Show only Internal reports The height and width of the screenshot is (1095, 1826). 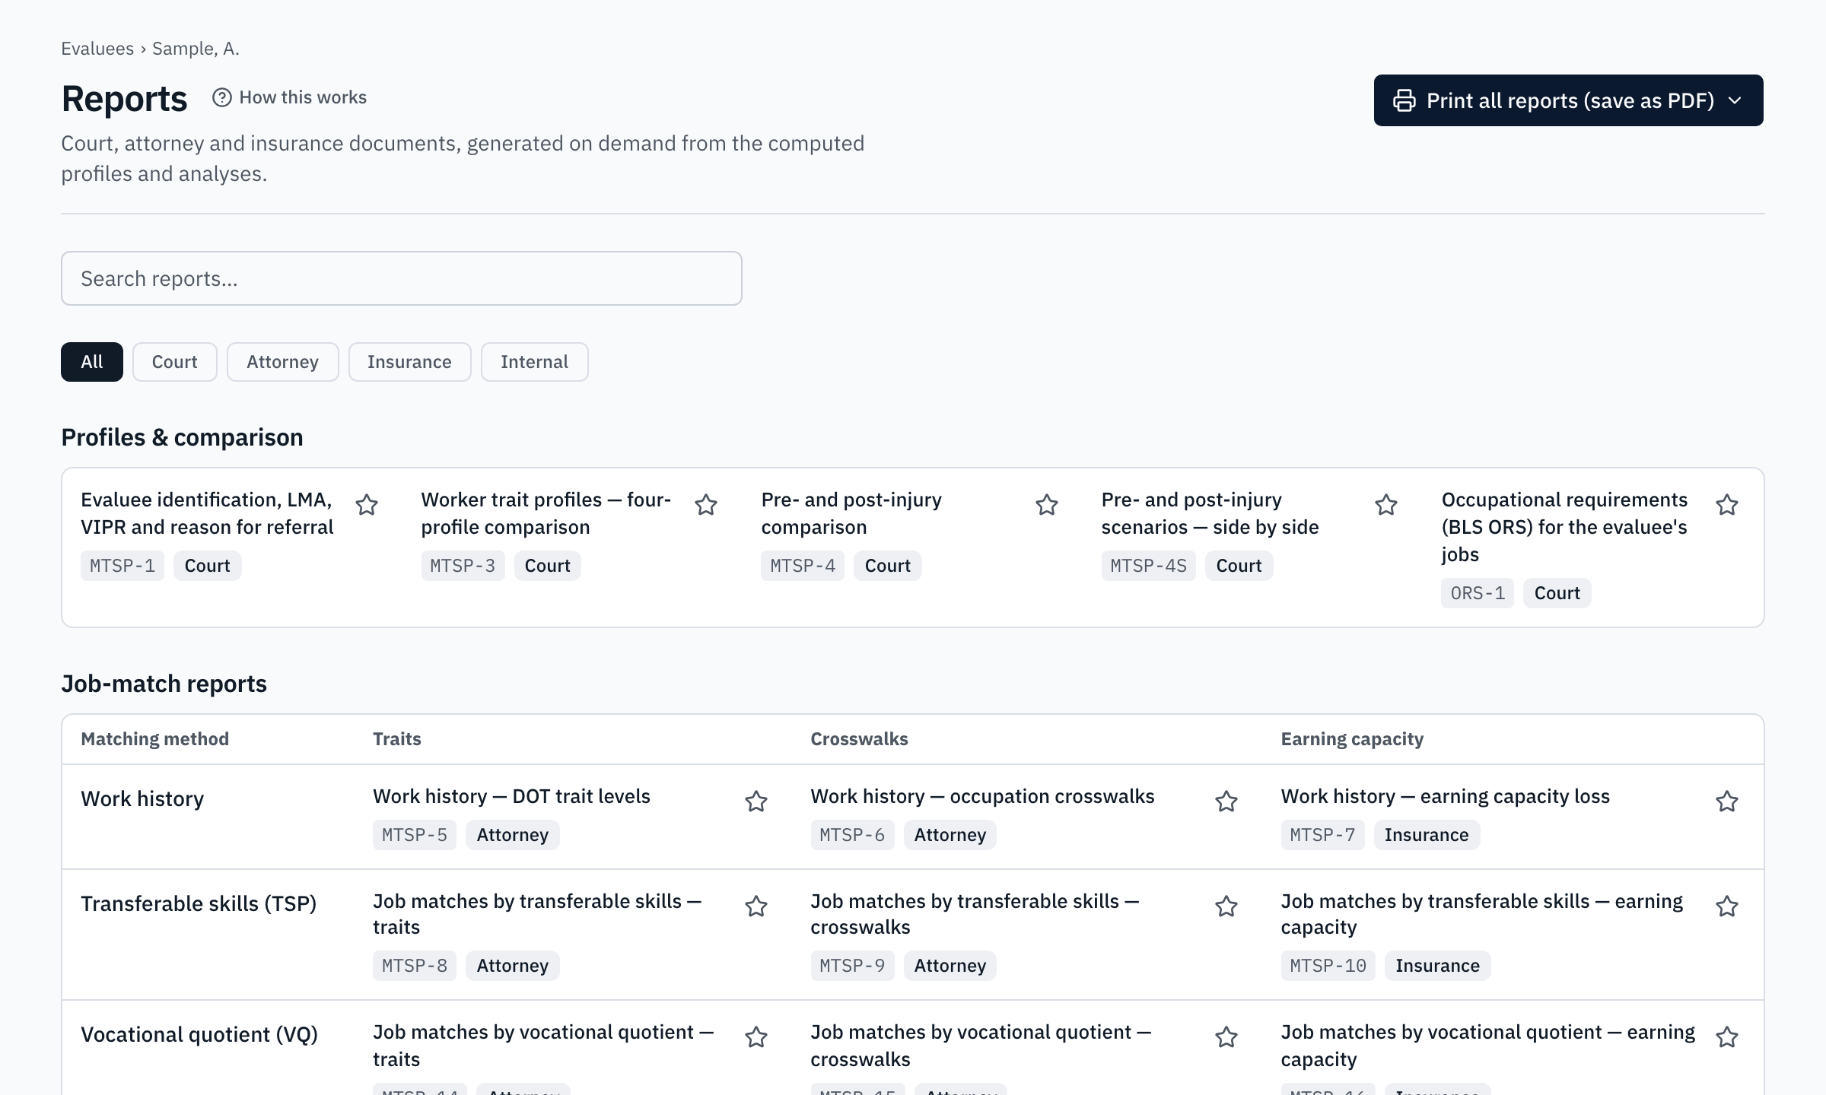point(535,362)
